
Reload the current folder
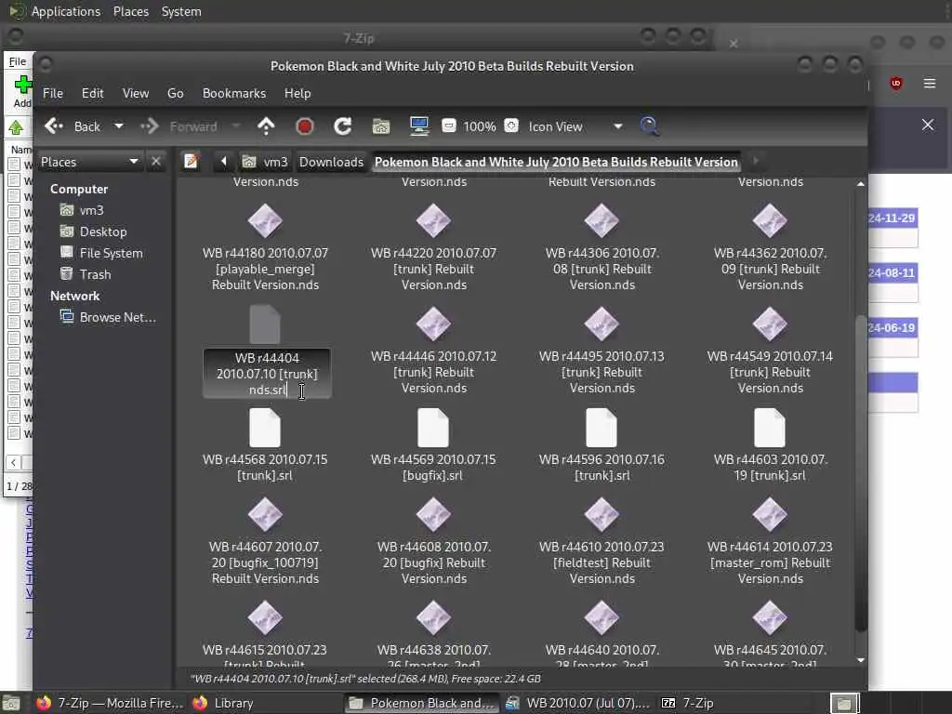click(343, 126)
